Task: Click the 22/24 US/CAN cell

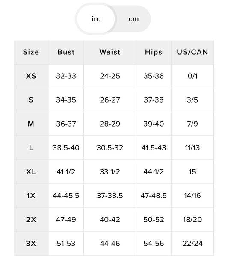Action: pos(192,244)
